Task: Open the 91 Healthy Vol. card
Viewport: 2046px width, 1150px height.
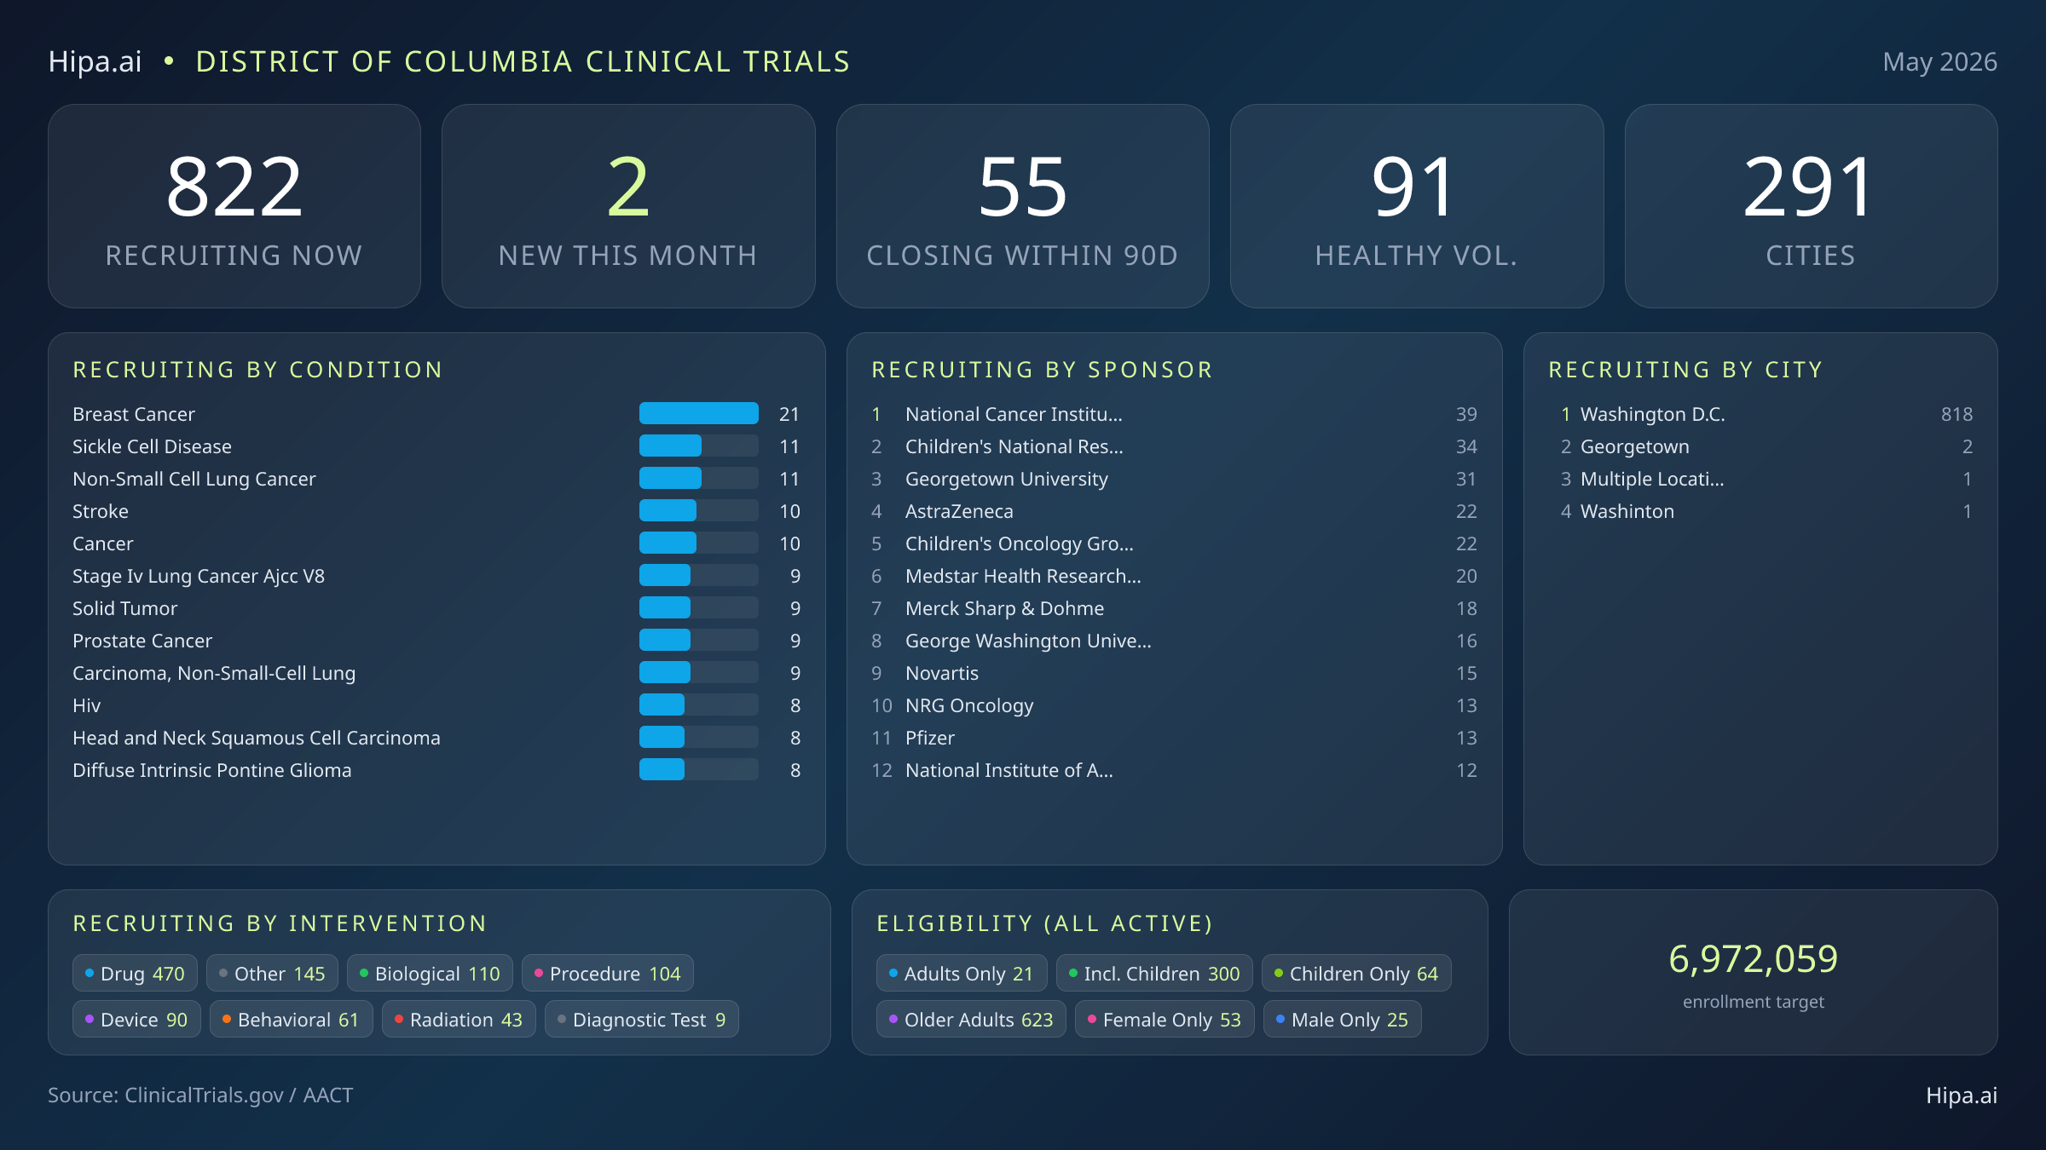Action: coord(1417,206)
